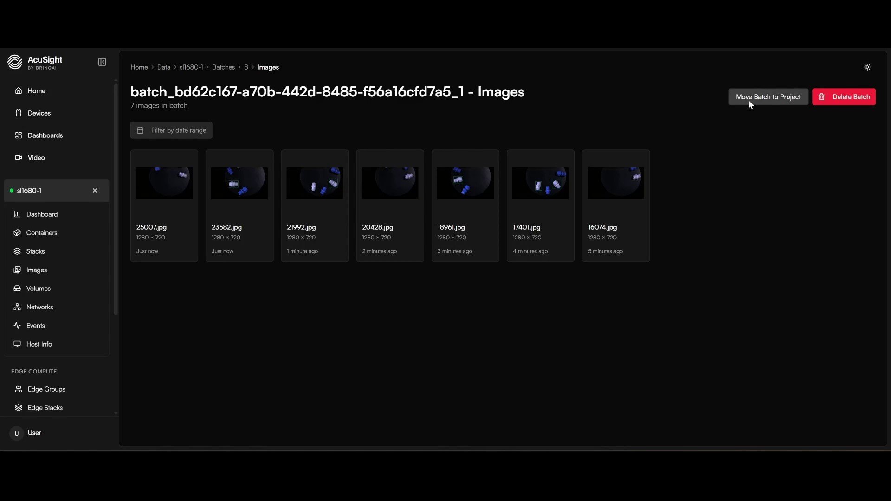Select Containers under sl1680-1

[x=57, y=233]
